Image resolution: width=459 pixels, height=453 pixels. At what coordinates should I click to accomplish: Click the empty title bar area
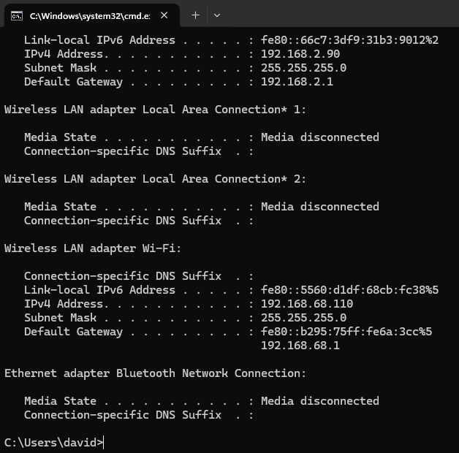pos(336,15)
